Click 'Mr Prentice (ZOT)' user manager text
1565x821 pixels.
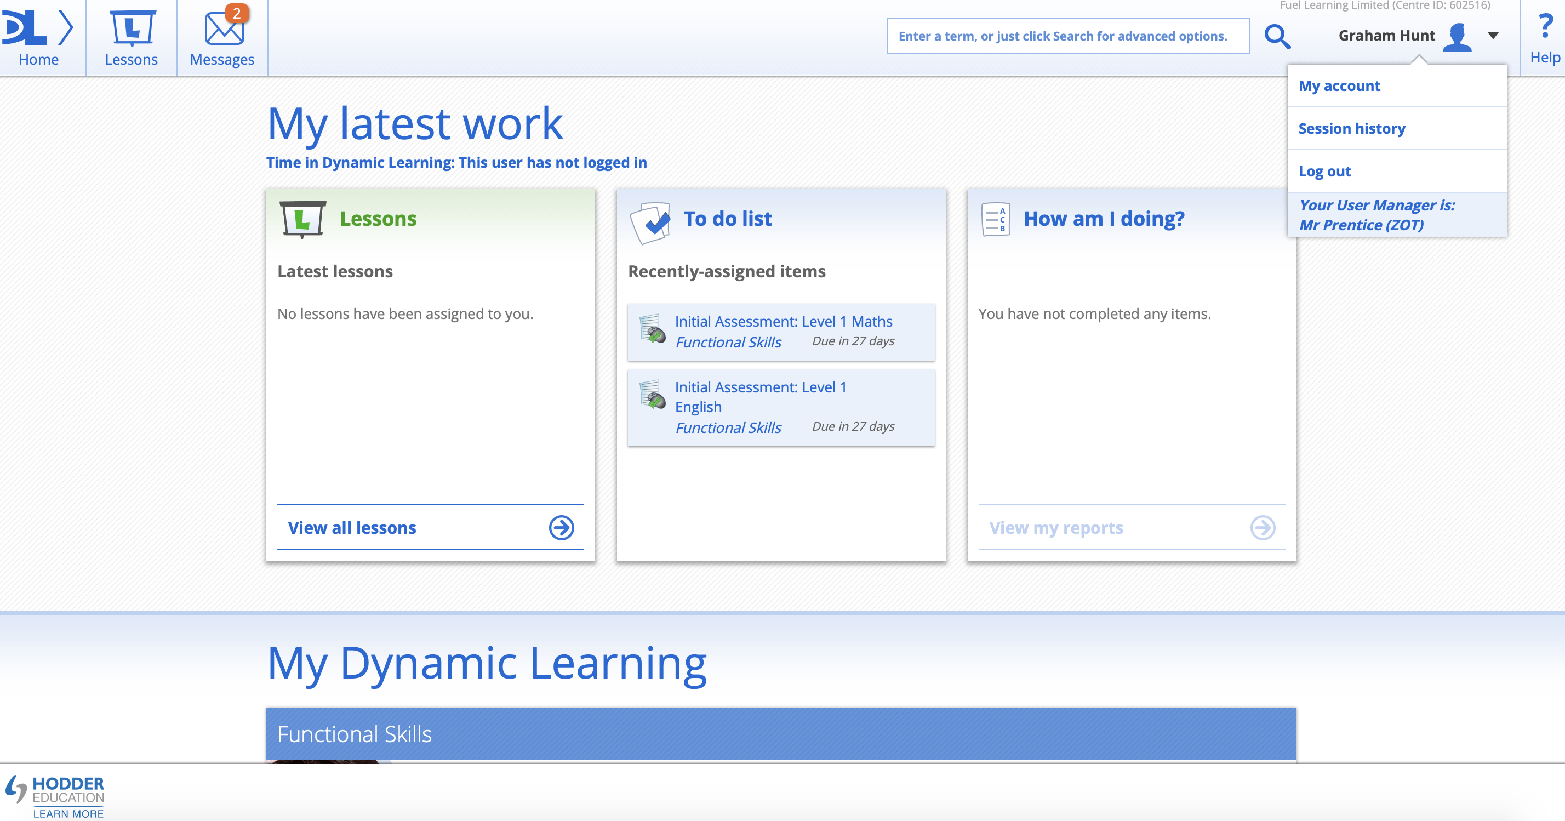[1361, 225]
